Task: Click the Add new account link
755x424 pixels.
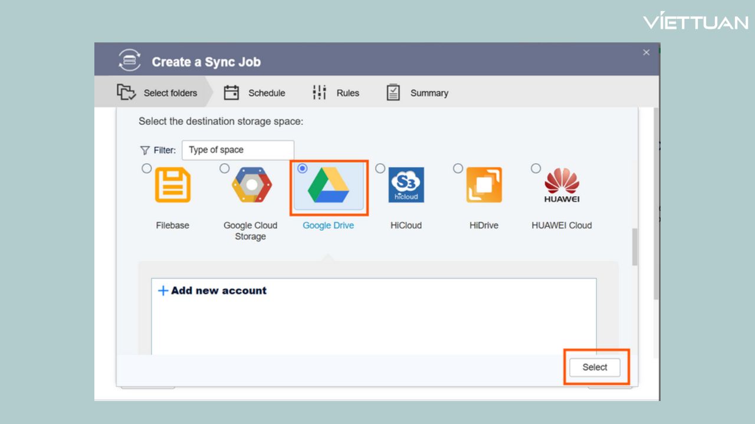Action: (x=218, y=290)
